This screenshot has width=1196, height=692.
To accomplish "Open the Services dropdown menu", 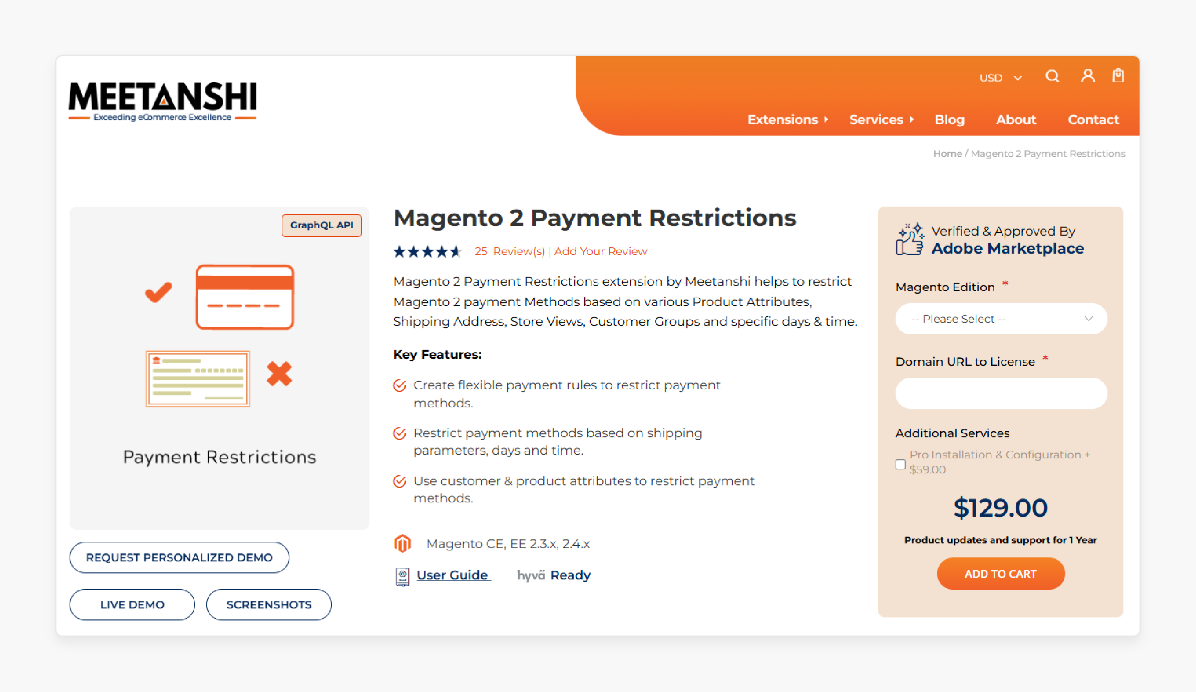I will [876, 119].
